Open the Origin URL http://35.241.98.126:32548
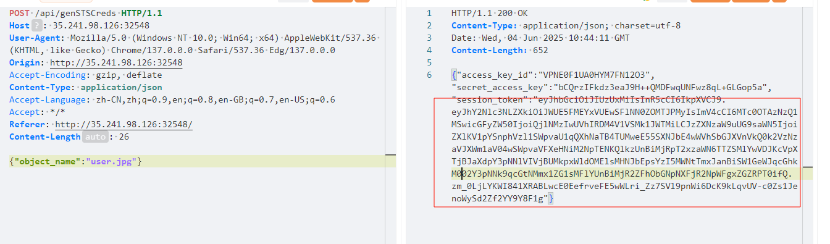 click(116, 63)
